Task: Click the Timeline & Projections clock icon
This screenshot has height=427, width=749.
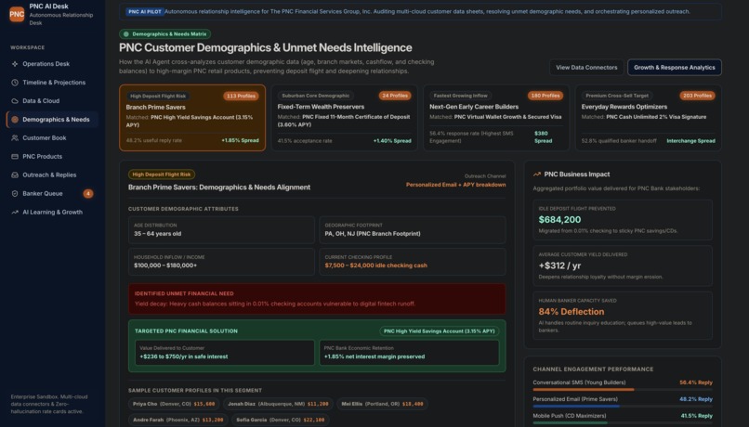Action: (x=15, y=83)
